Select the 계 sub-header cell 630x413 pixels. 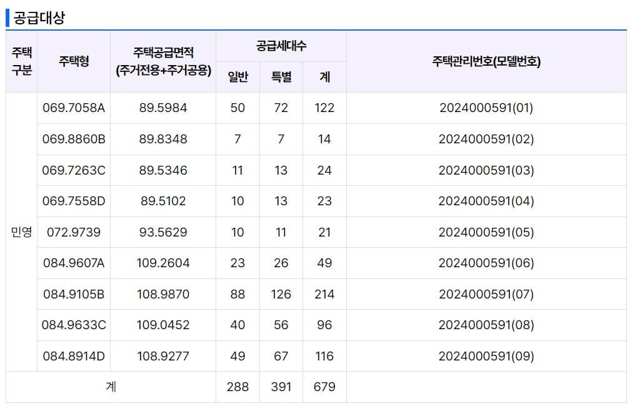(x=324, y=76)
